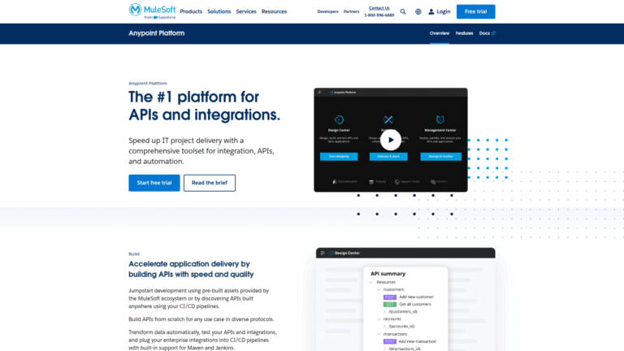Image resolution: width=624 pixels, height=351 pixels.
Task: Click the Read the brief button
Action: coord(210,183)
